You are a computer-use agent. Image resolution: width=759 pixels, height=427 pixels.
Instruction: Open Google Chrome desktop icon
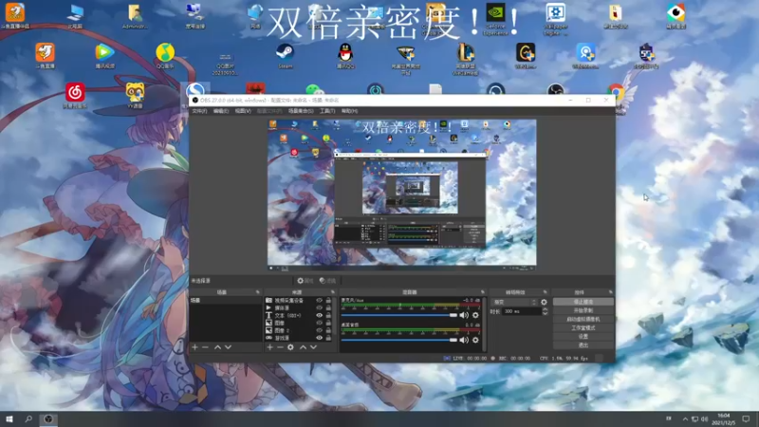click(x=616, y=92)
